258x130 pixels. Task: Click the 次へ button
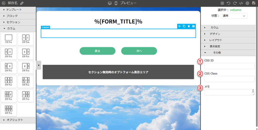139,51
